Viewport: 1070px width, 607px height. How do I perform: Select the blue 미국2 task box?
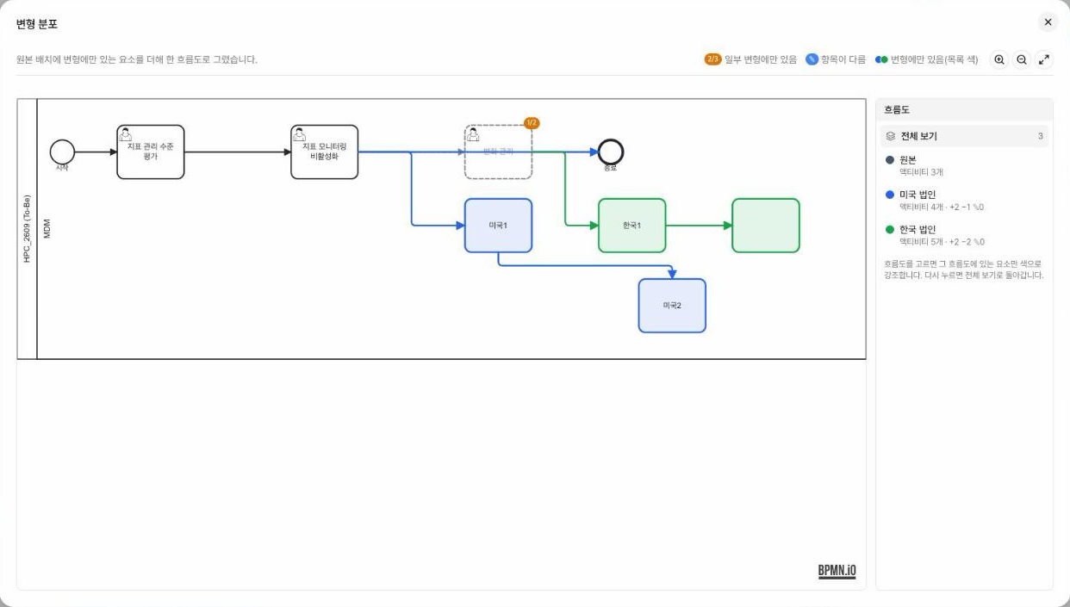672,306
